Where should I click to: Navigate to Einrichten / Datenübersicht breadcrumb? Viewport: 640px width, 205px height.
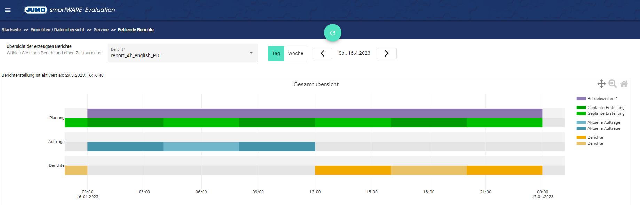(x=57, y=30)
